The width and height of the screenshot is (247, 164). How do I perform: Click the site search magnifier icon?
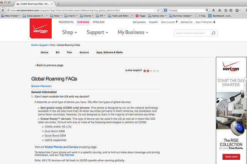[213, 33]
